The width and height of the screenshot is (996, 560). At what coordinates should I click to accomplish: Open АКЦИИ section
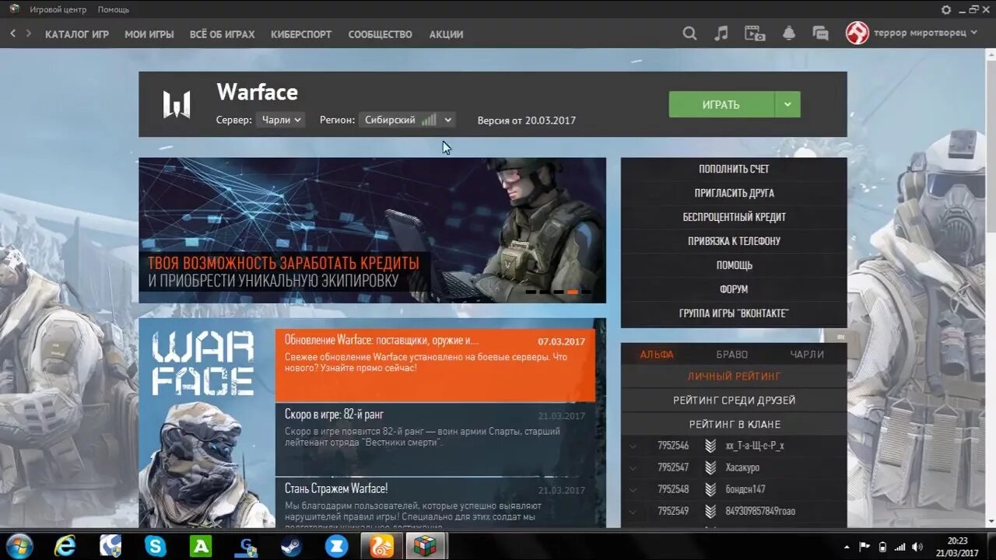pyautogui.click(x=446, y=34)
